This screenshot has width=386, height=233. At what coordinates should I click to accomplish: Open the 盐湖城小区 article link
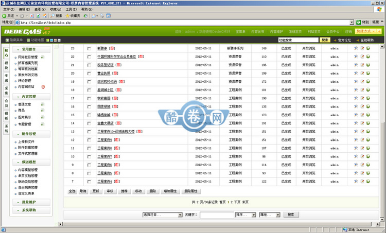[x=106, y=90]
